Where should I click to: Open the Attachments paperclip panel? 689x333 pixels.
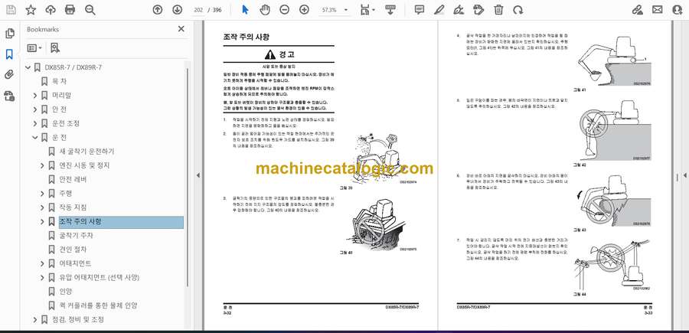(9, 75)
